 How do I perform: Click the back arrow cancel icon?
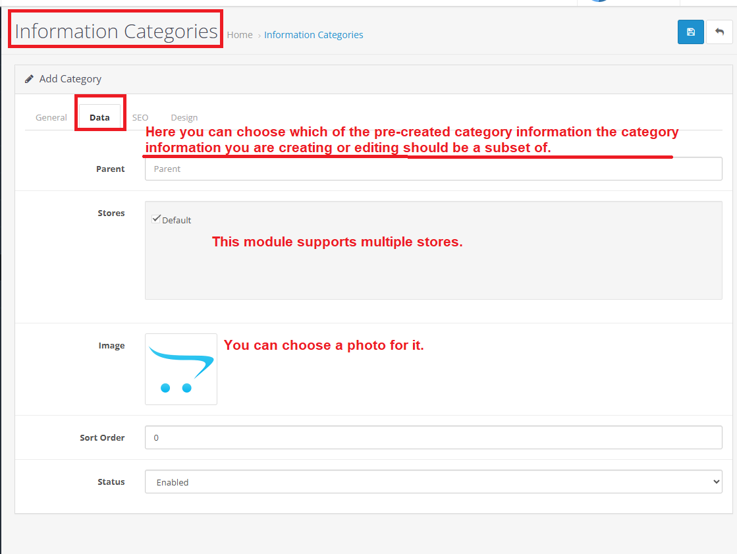719,32
